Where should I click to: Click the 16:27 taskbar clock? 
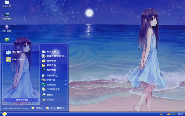(180, 114)
